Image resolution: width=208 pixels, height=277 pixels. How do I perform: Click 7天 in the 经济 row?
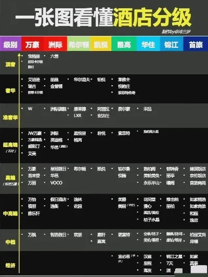point(170,263)
